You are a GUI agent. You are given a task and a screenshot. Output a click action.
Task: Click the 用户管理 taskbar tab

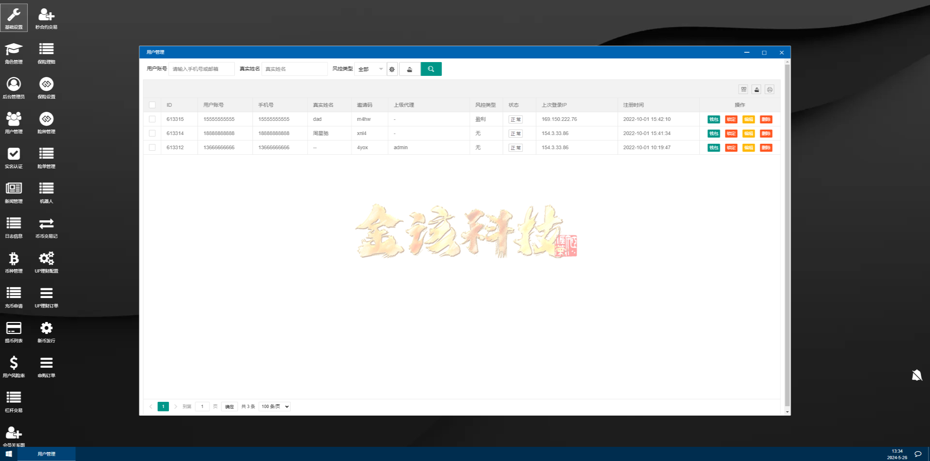tap(46, 454)
